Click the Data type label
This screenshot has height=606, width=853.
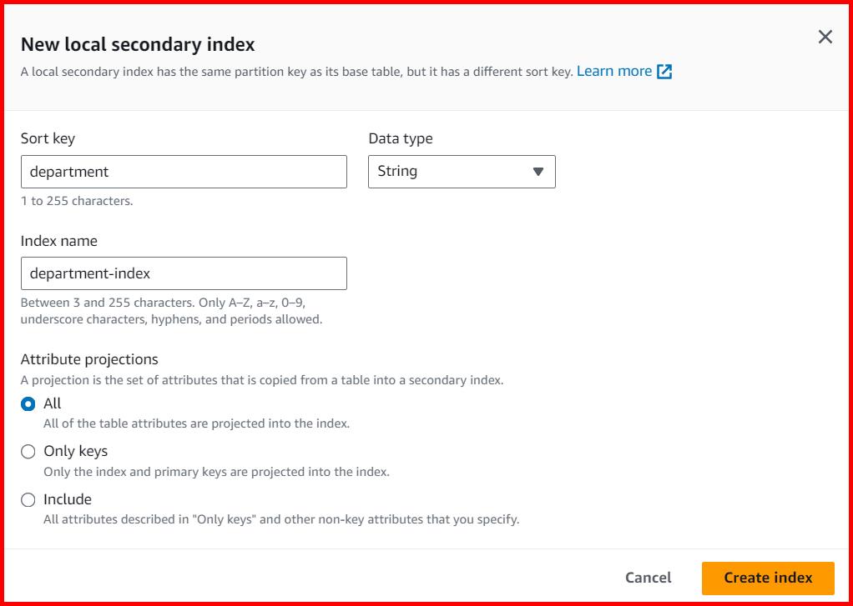(x=399, y=138)
